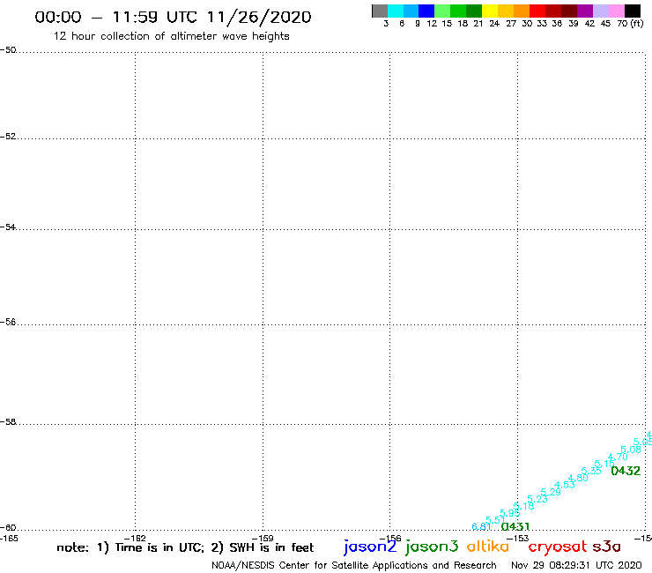Click the 4.70 wave height value
The image size is (652, 573).
tap(618, 457)
